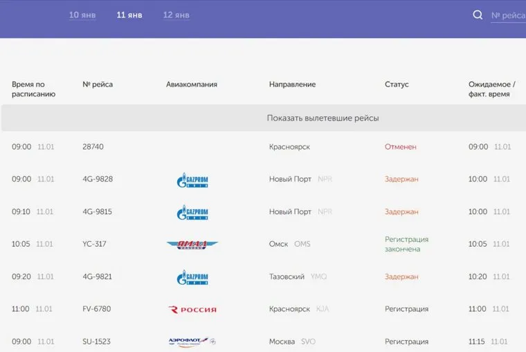Click the Отменен status for Красноярск flight
This screenshot has width=526, height=352.
401,147
